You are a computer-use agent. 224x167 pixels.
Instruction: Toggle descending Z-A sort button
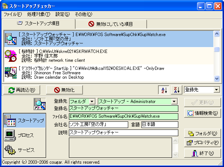(176, 90)
